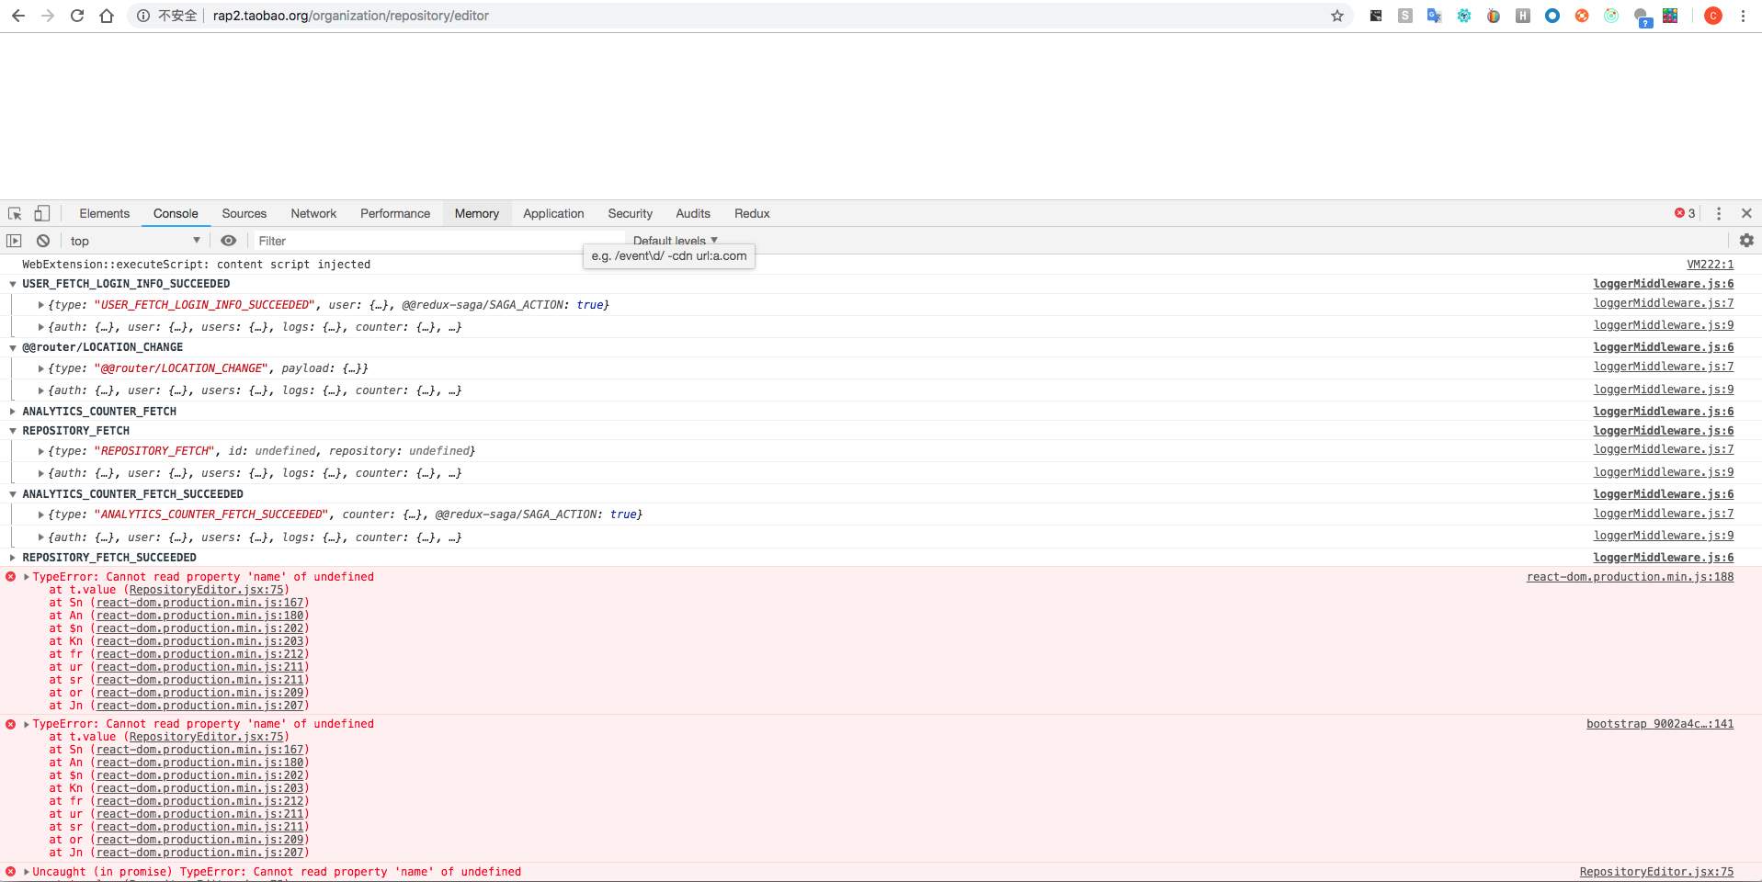The height and width of the screenshot is (882, 1762).
Task: Switch to the Security tab
Action: pyautogui.click(x=631, y=213)
